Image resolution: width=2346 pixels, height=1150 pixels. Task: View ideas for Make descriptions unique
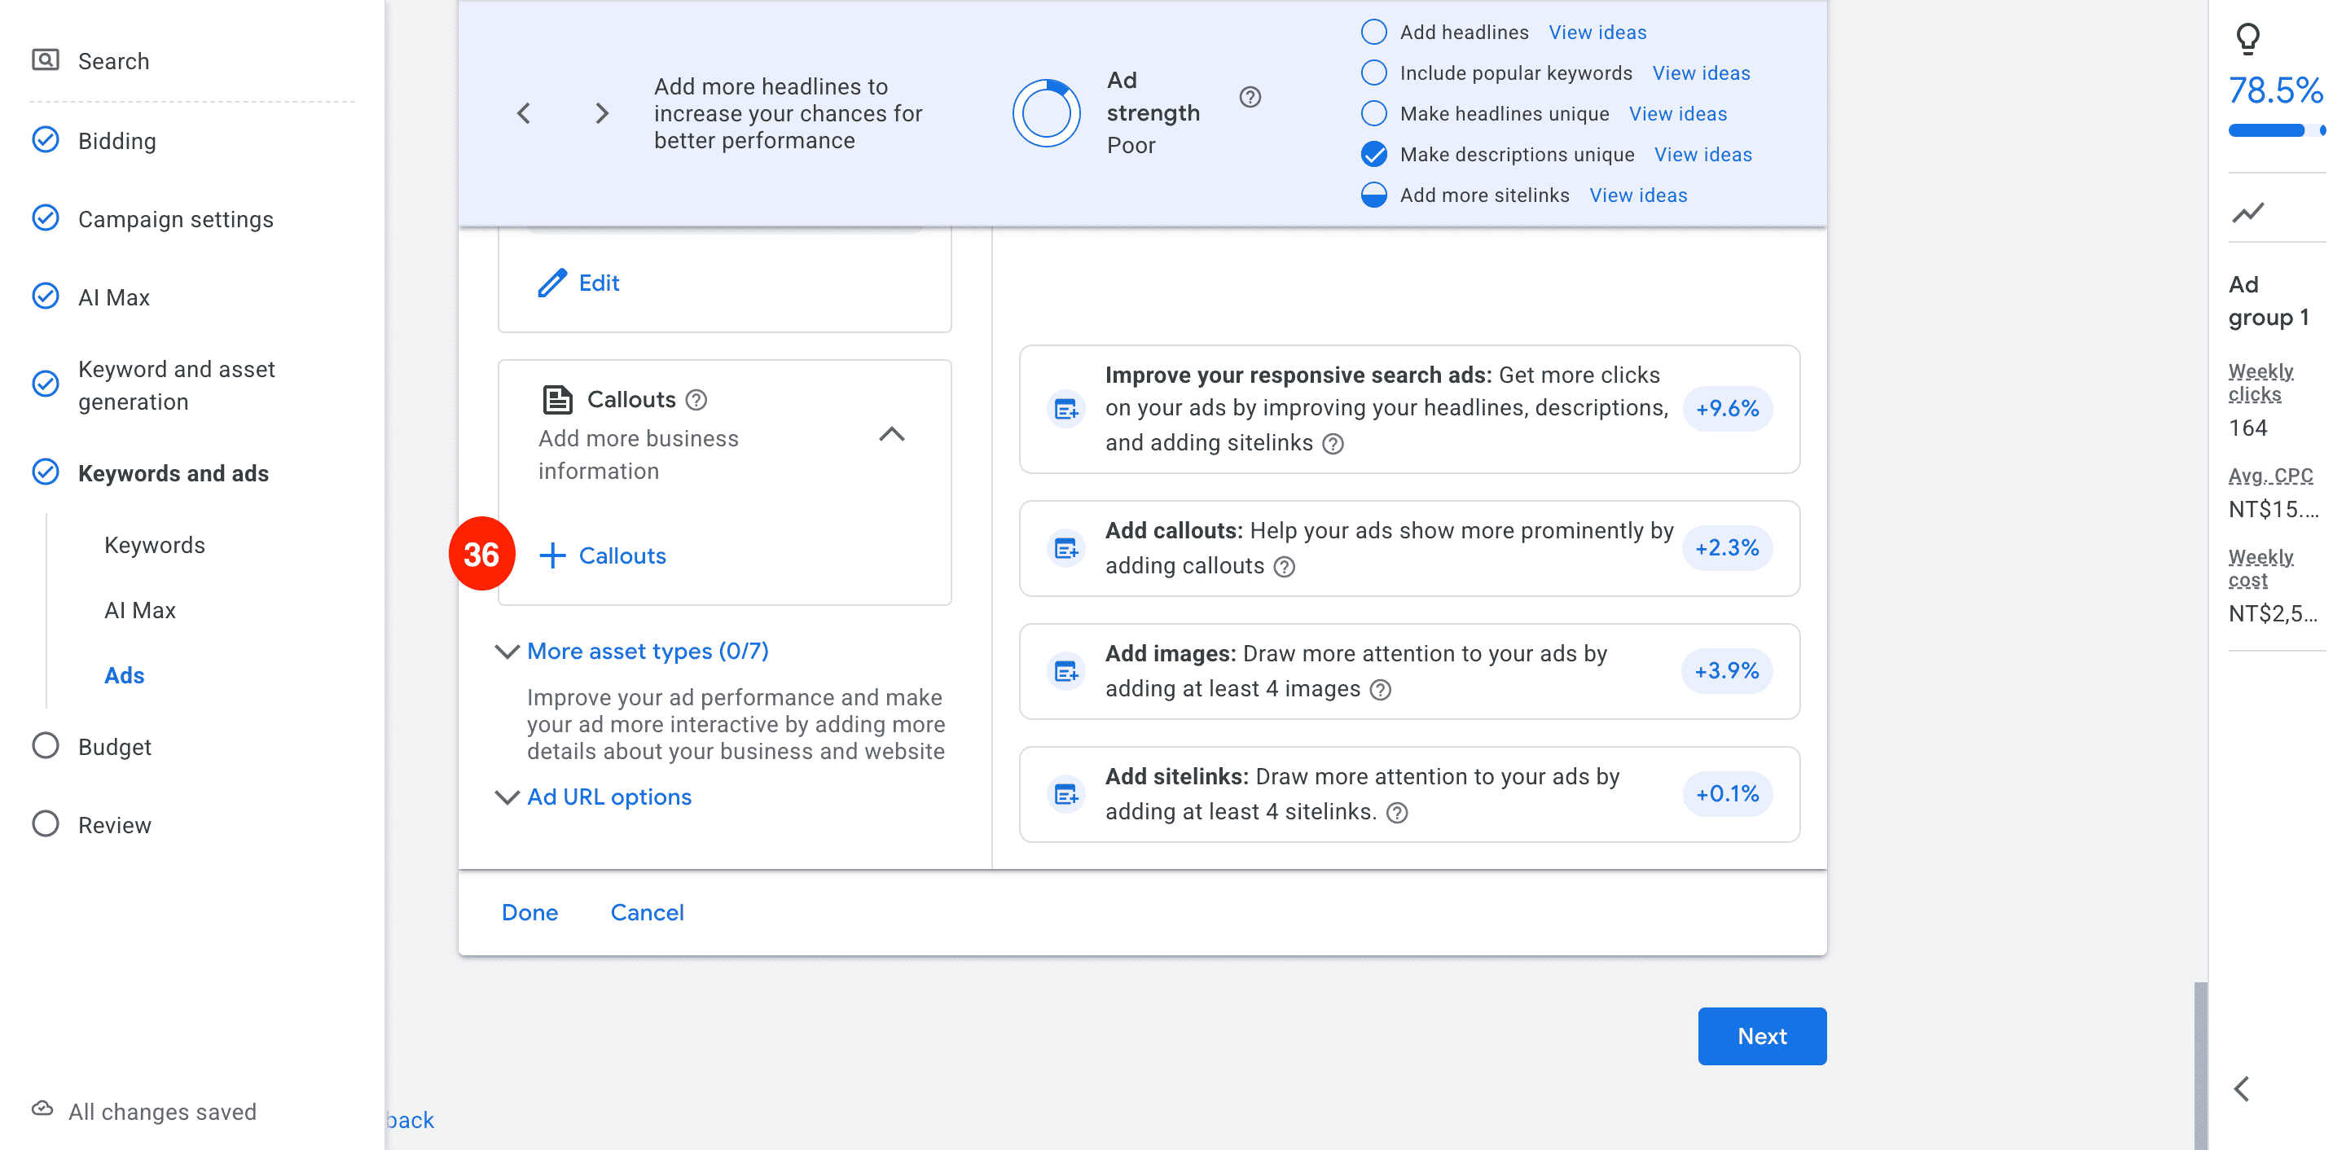click(x=1703, y=155)
